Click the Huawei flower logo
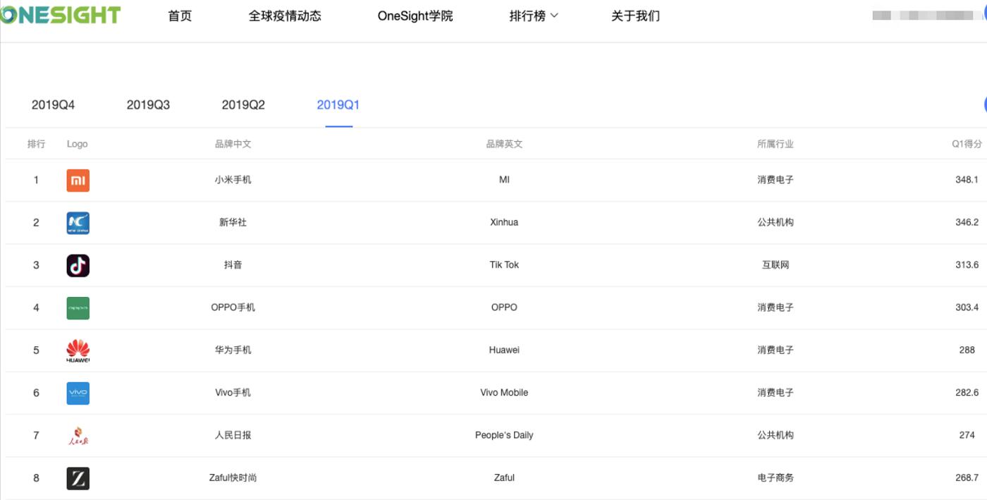 pos(78,350)
